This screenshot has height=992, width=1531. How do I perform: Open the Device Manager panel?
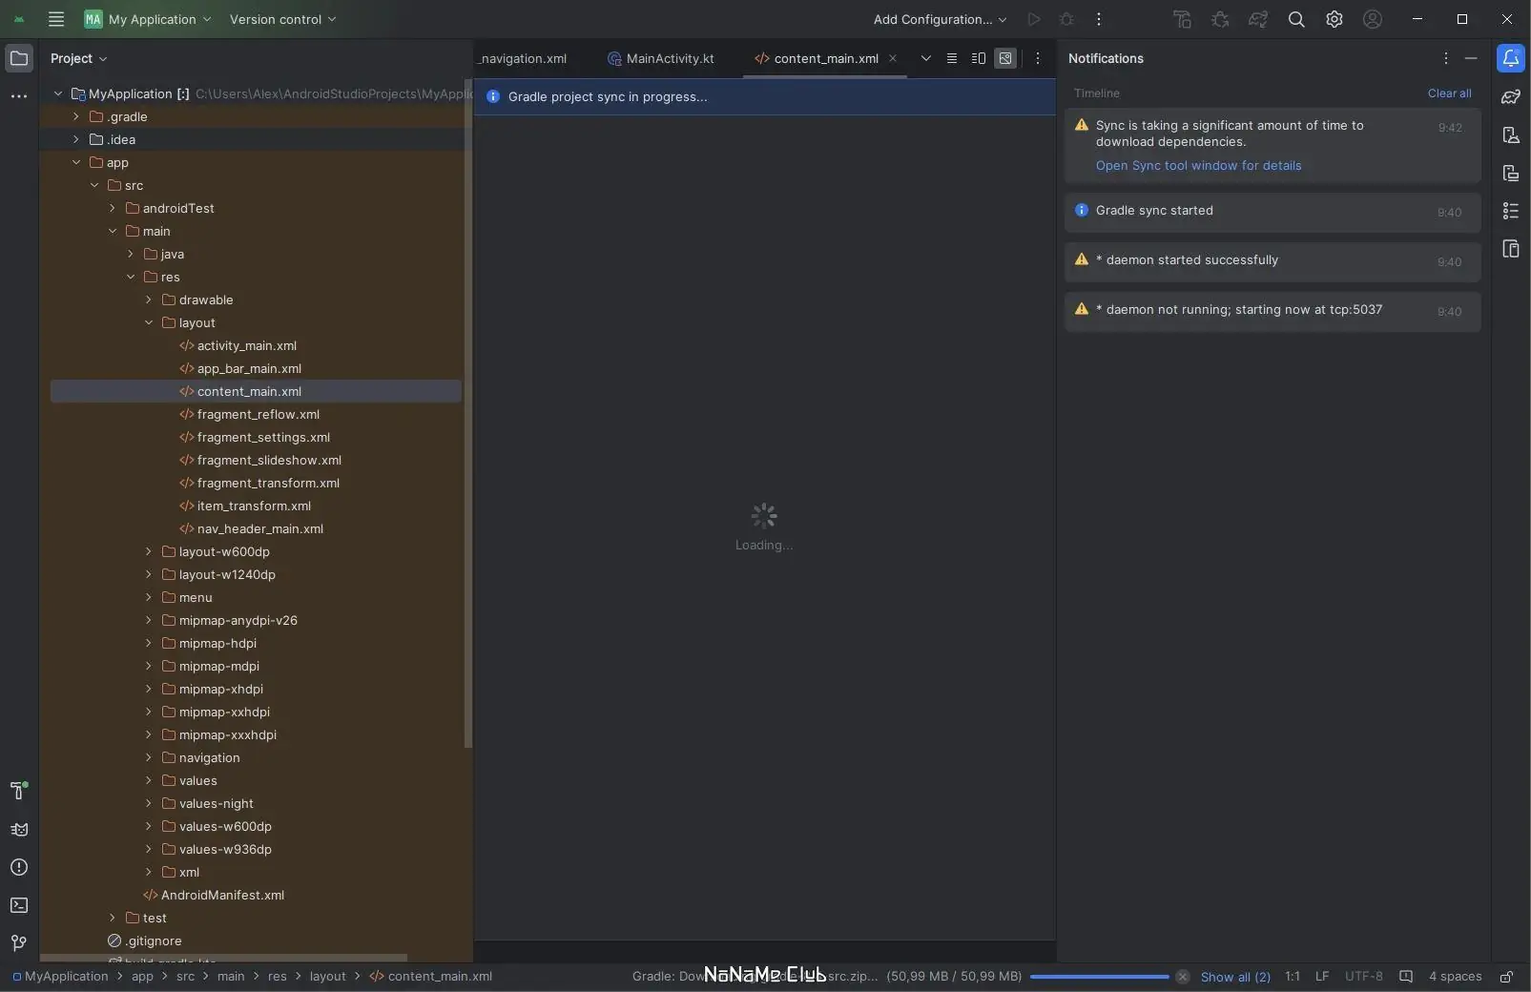(1511, 135)
